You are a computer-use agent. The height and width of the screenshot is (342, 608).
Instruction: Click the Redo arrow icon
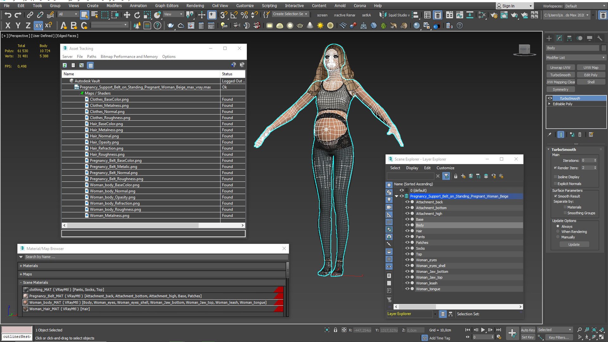click(x=18, y=15)
